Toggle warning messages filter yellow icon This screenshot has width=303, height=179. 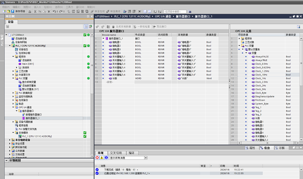[x=102, y=158]
